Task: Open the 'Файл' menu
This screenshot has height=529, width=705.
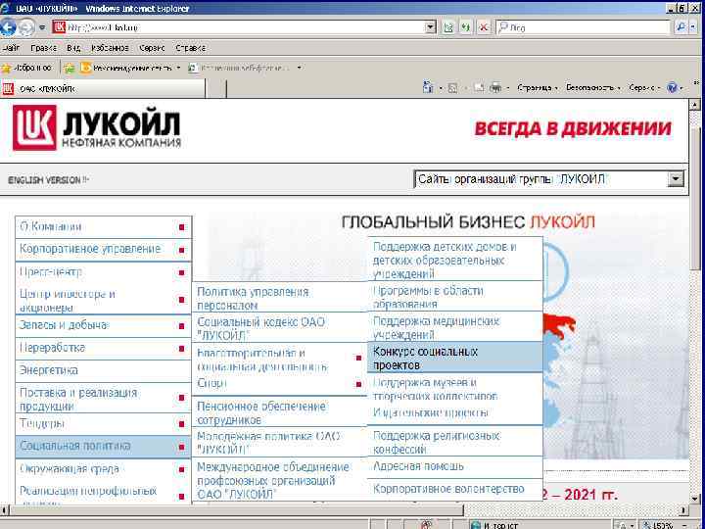Action: point(11,48)
